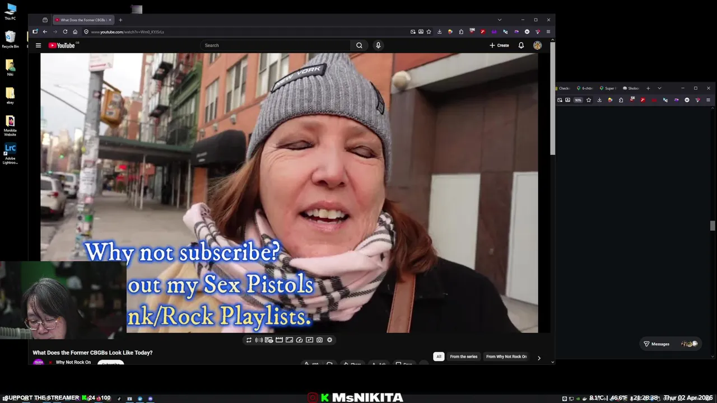Screen dimensions: 717x403
Task: Go to the YouTube home logo
Action: (x=62, y=45)
